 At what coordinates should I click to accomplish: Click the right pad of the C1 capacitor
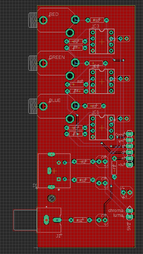[130, 192]
